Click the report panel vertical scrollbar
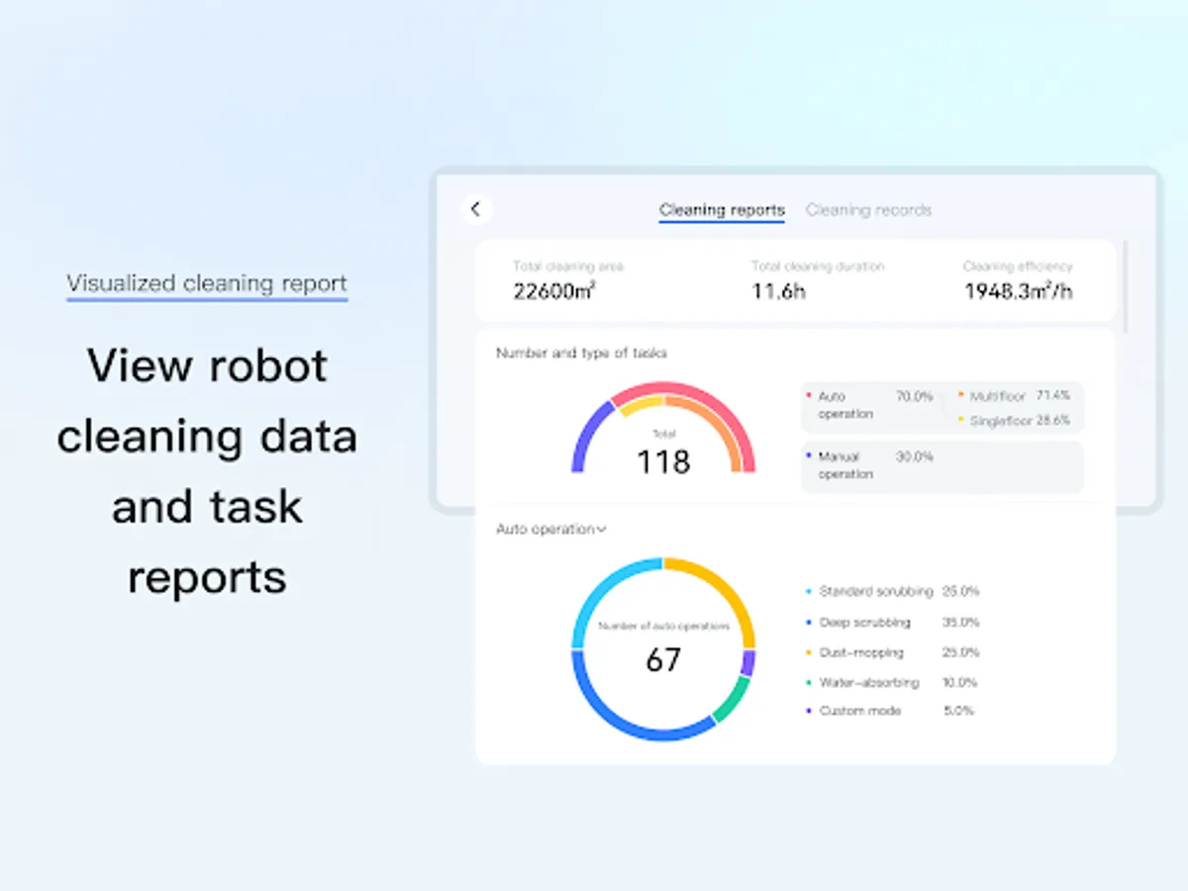 pos(1126,285)
